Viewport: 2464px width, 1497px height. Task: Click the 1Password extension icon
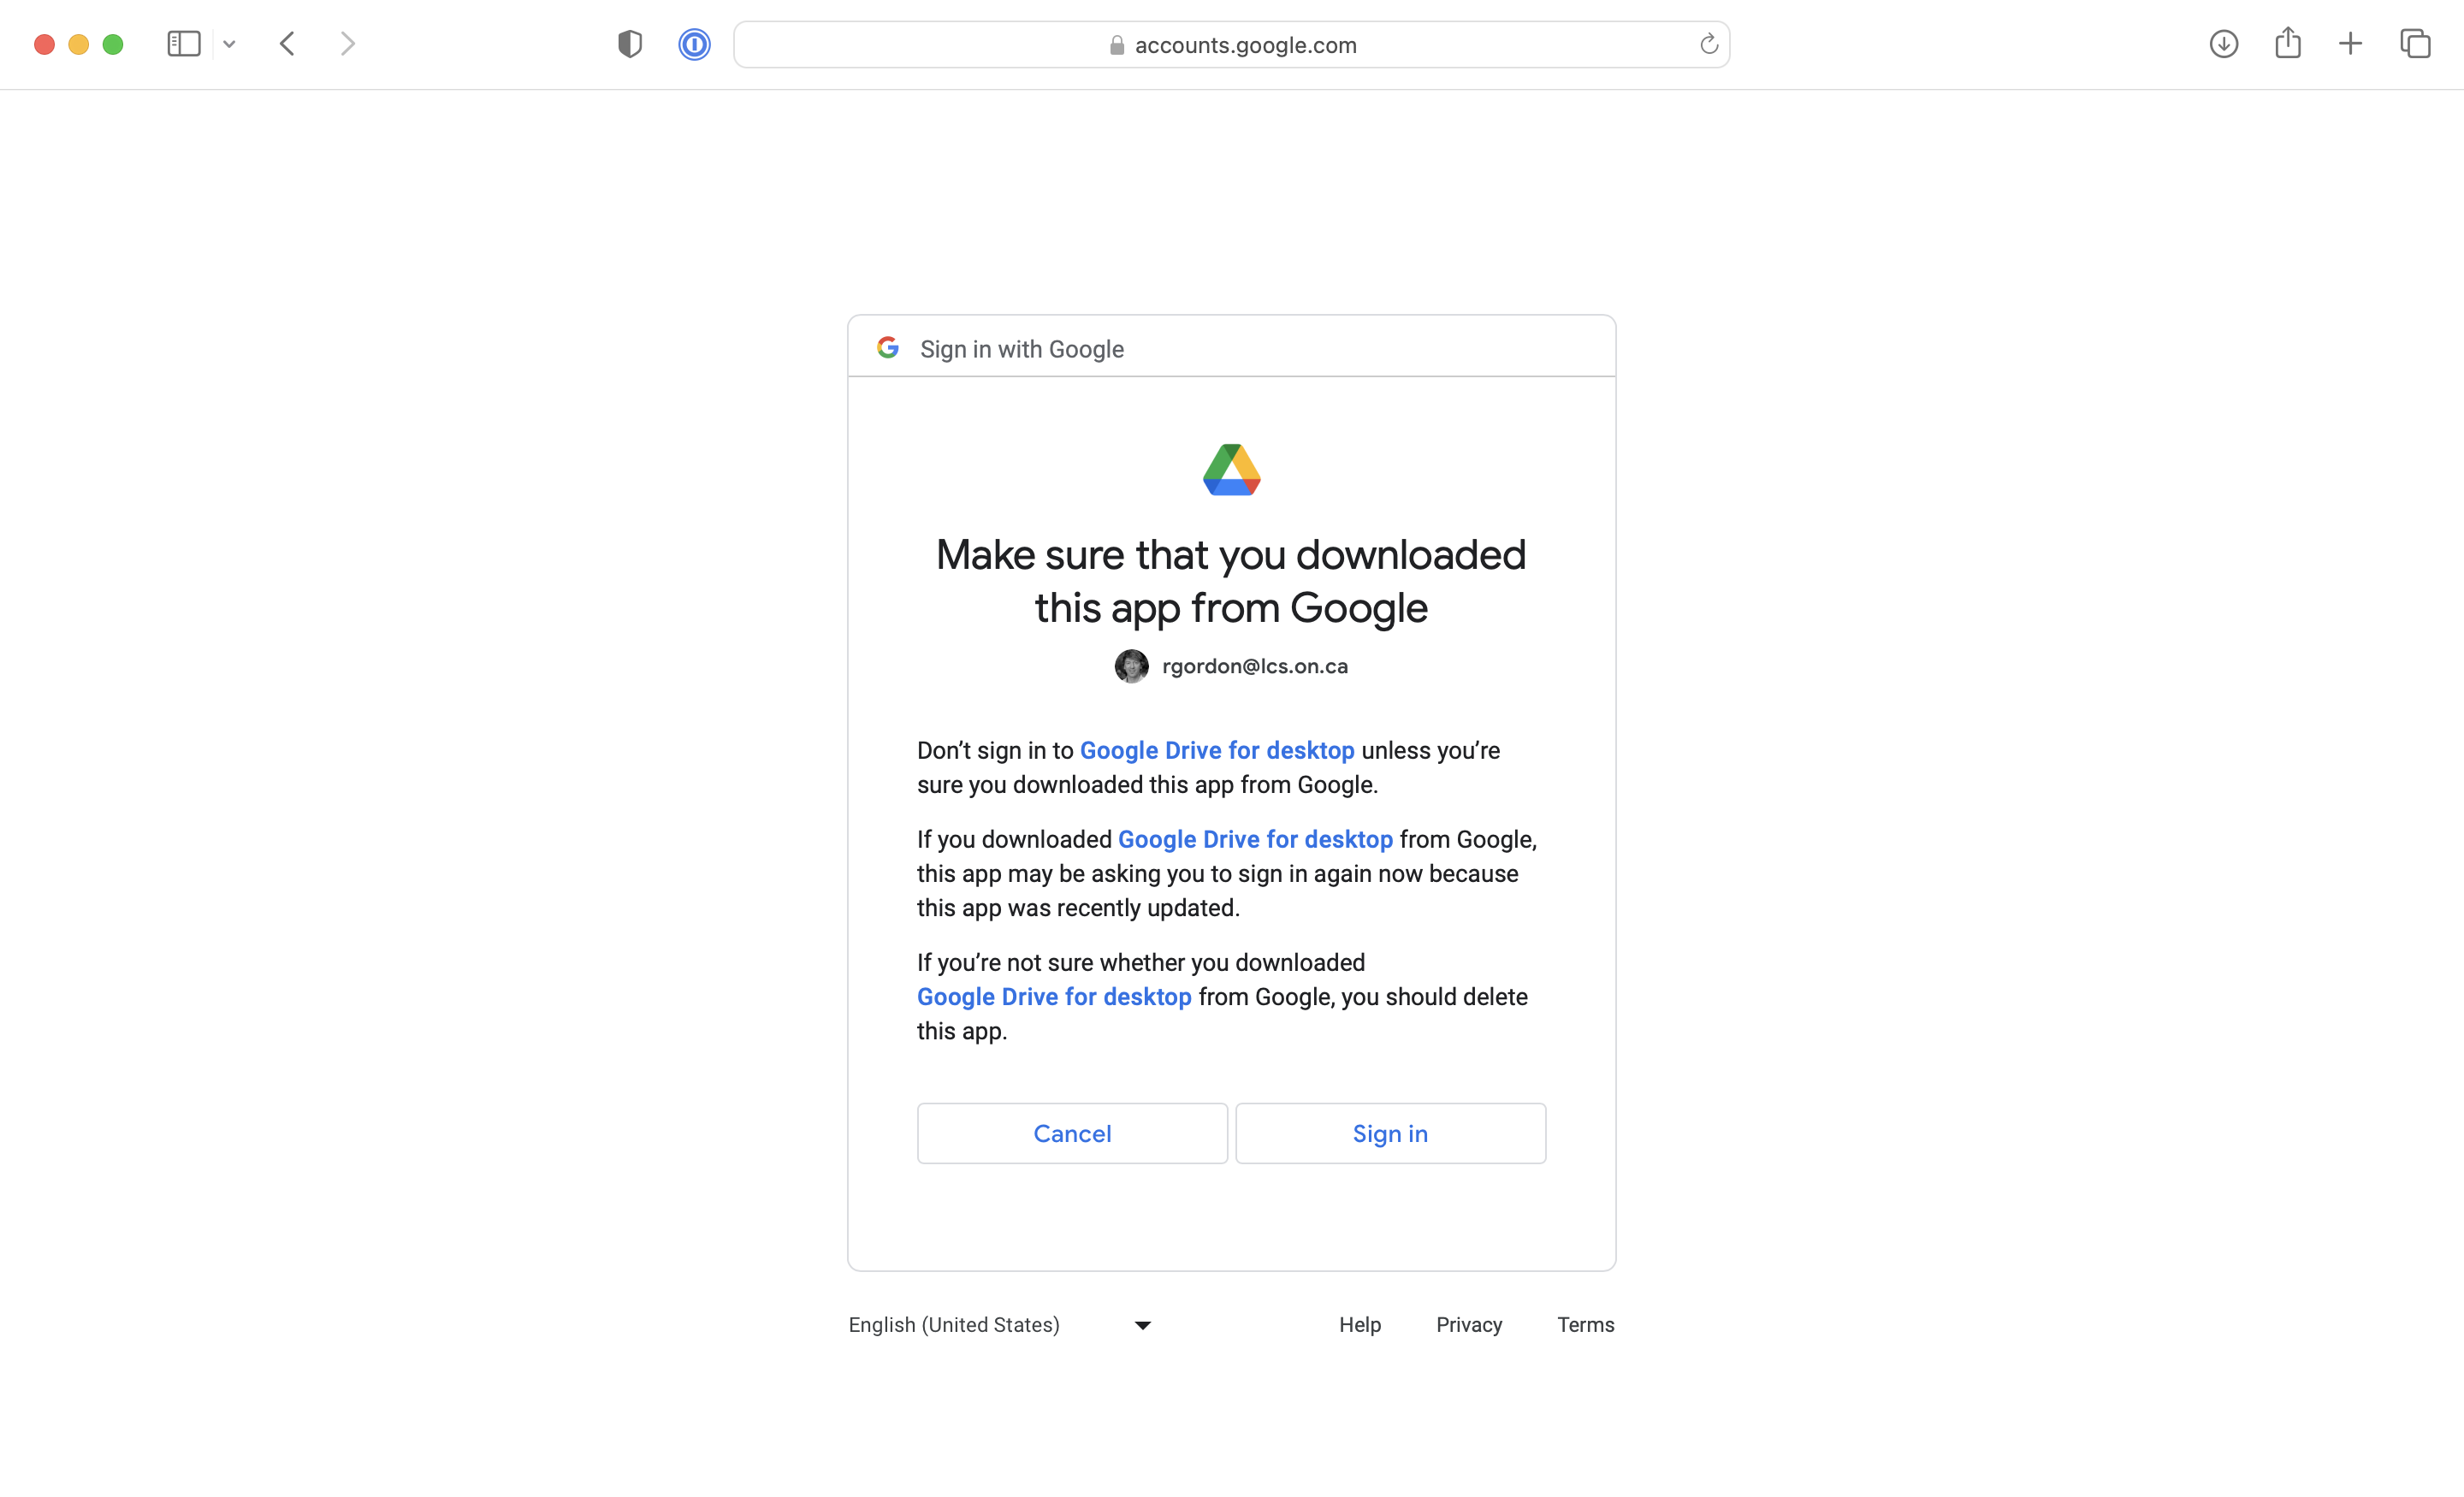[694, 44]
